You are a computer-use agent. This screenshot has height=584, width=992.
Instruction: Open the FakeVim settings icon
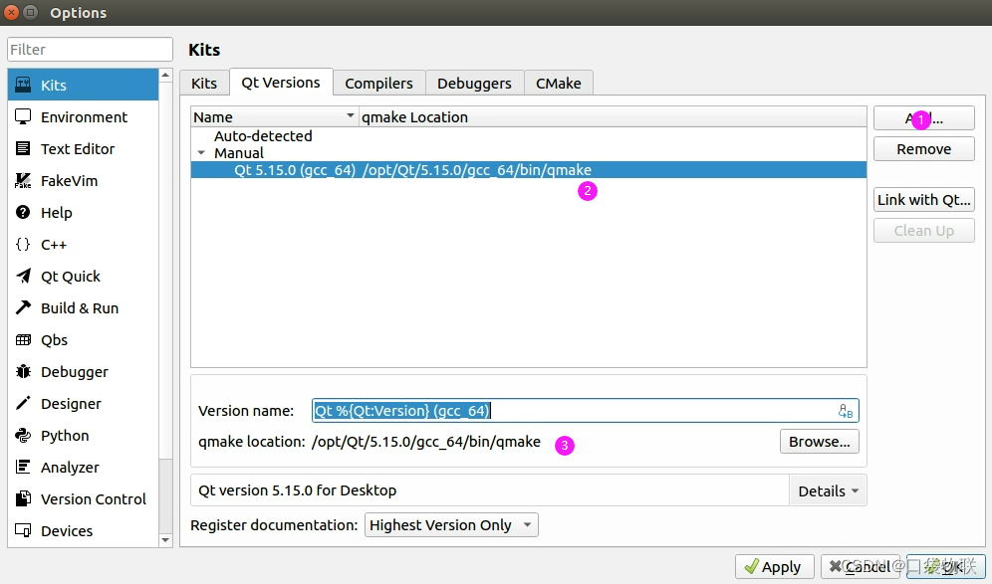coord(23,181)
